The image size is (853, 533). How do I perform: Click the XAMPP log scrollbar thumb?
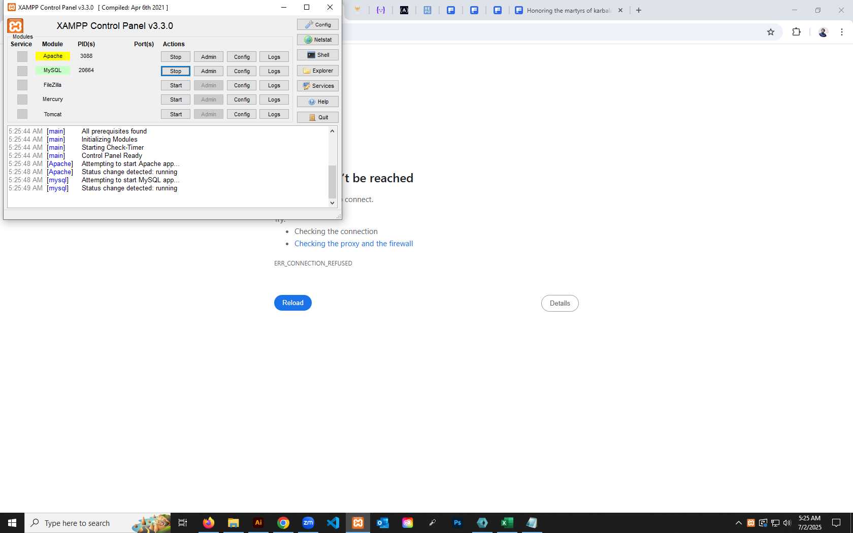click(333, 182)
